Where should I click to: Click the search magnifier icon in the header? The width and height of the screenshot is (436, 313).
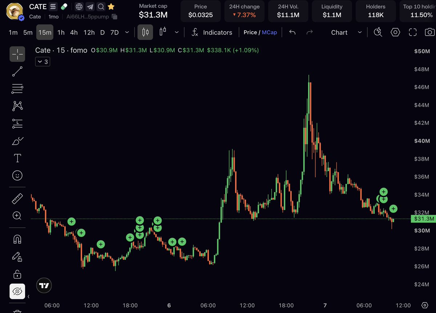coord(101,7)
